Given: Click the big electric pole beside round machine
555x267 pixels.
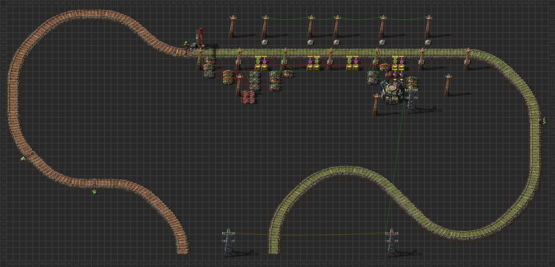Looking at the screenshot, I should (412, 98).
